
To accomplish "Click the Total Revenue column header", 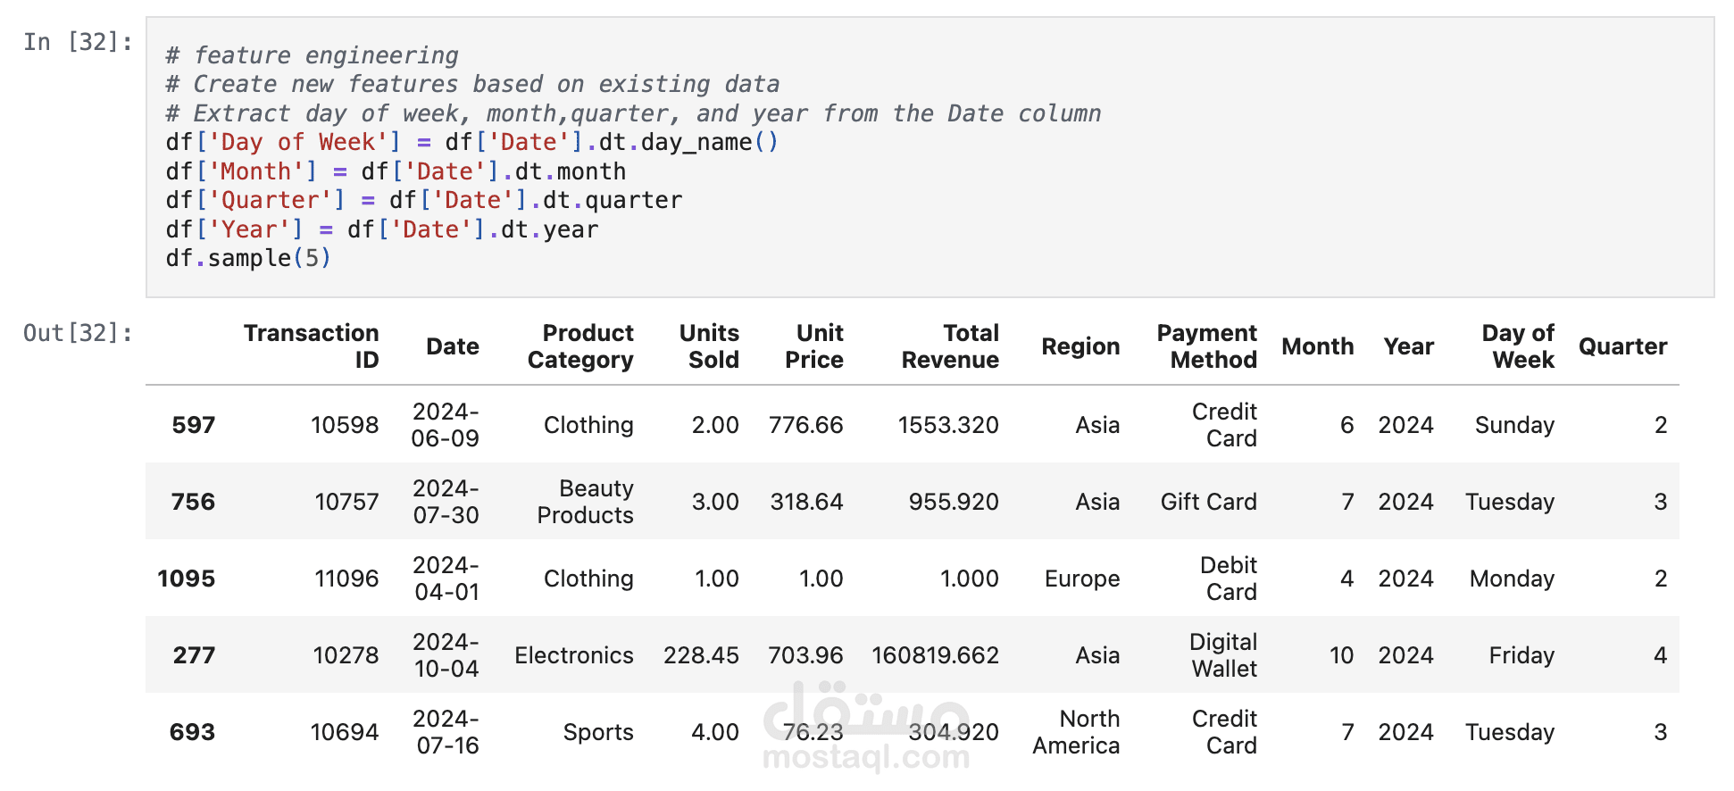I will tap(950, 346).
